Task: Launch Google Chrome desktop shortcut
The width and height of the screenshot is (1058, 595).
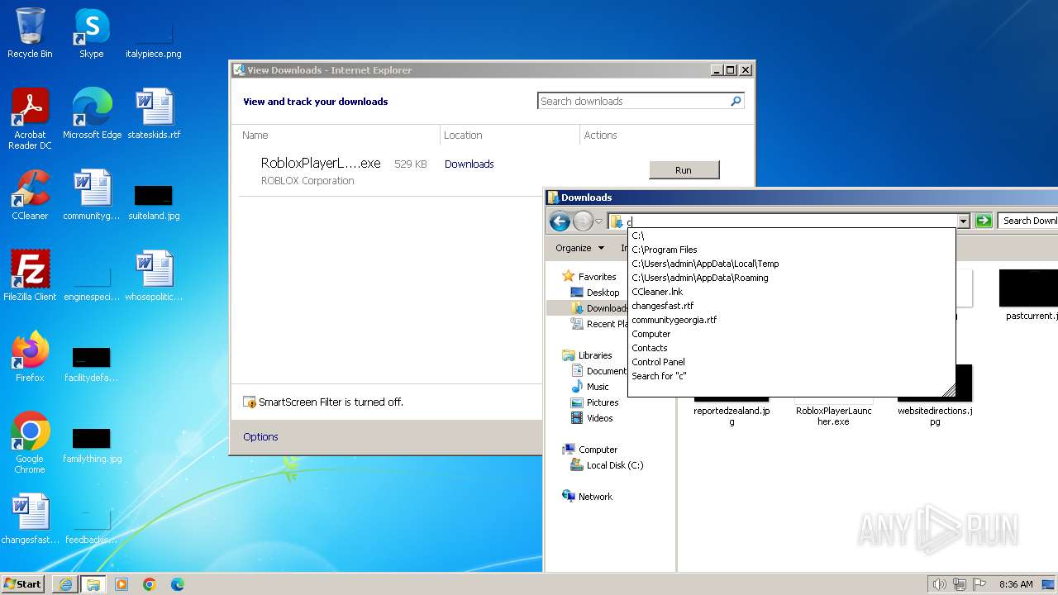Action: [30, 443]
